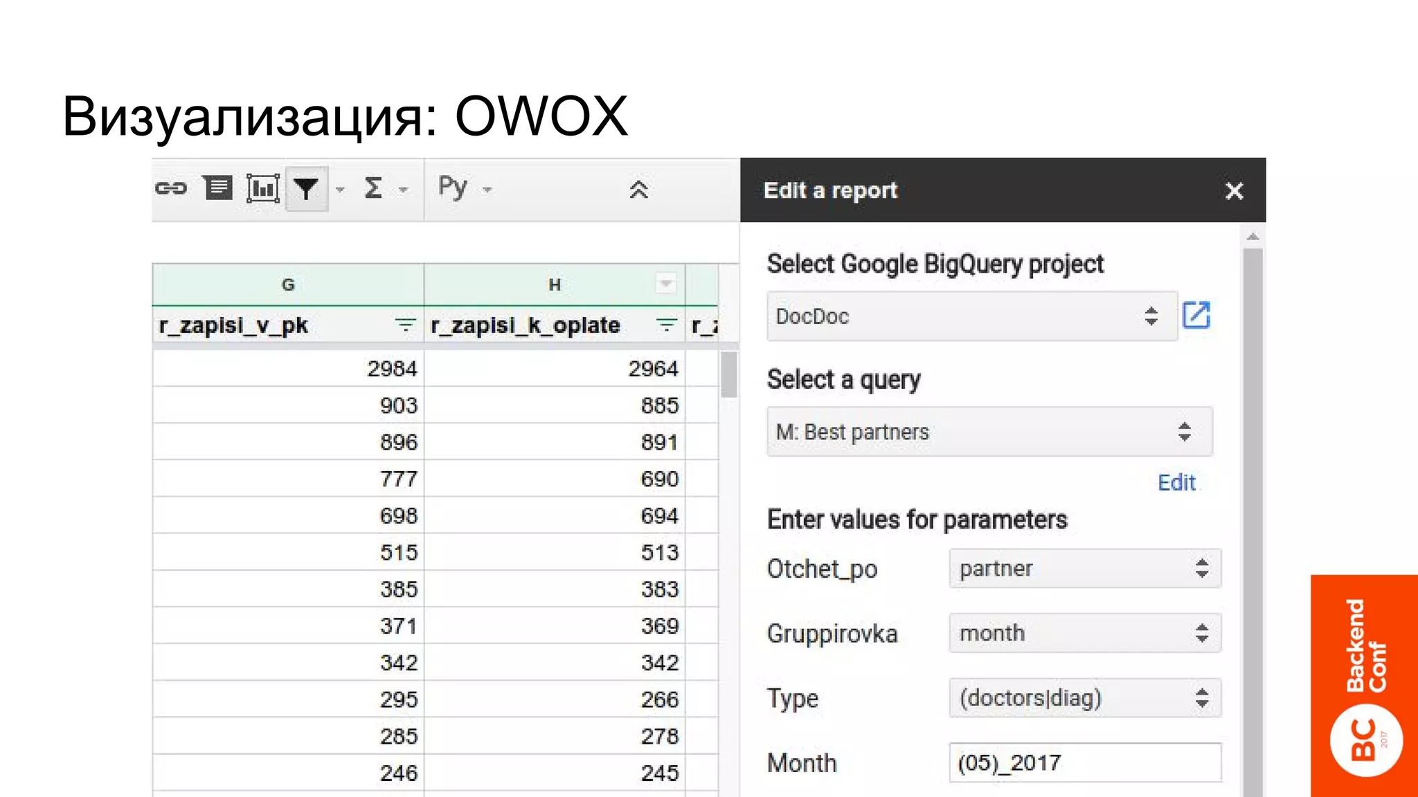1418x797 pixels.
Task: Select cell with value 903
Action: point(288,405)
